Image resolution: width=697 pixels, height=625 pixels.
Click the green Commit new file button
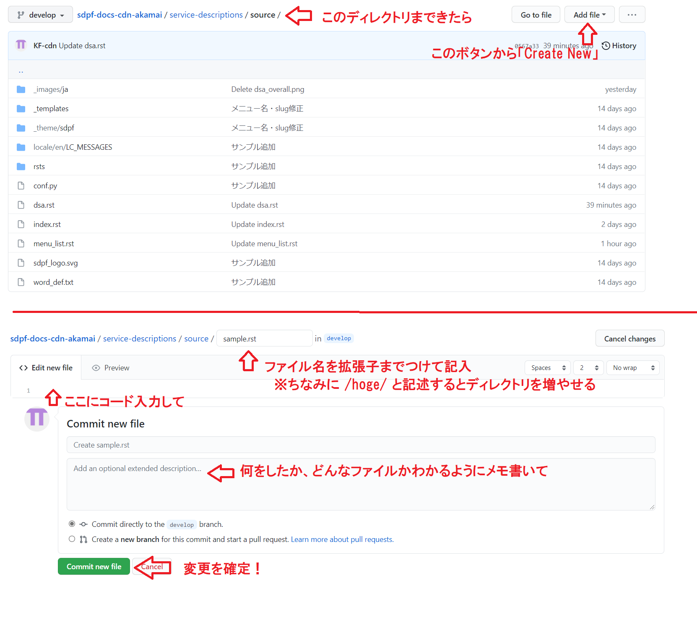tap(94, 567)
